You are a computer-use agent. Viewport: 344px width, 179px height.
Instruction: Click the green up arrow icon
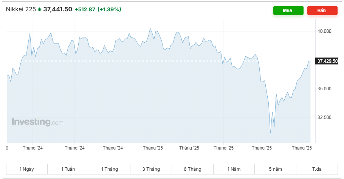click(39, 9)
